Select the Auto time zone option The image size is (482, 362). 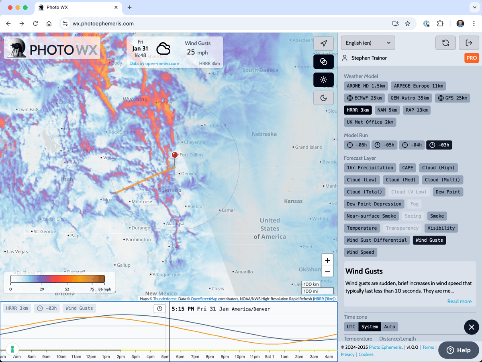point(390,327)
